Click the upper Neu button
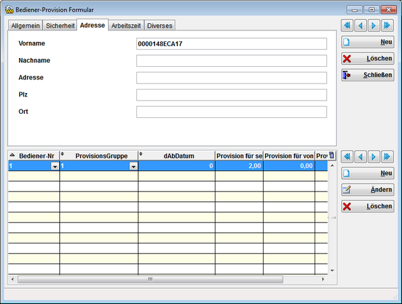Viewport: 402px width, 304px height. pos(368,42)
